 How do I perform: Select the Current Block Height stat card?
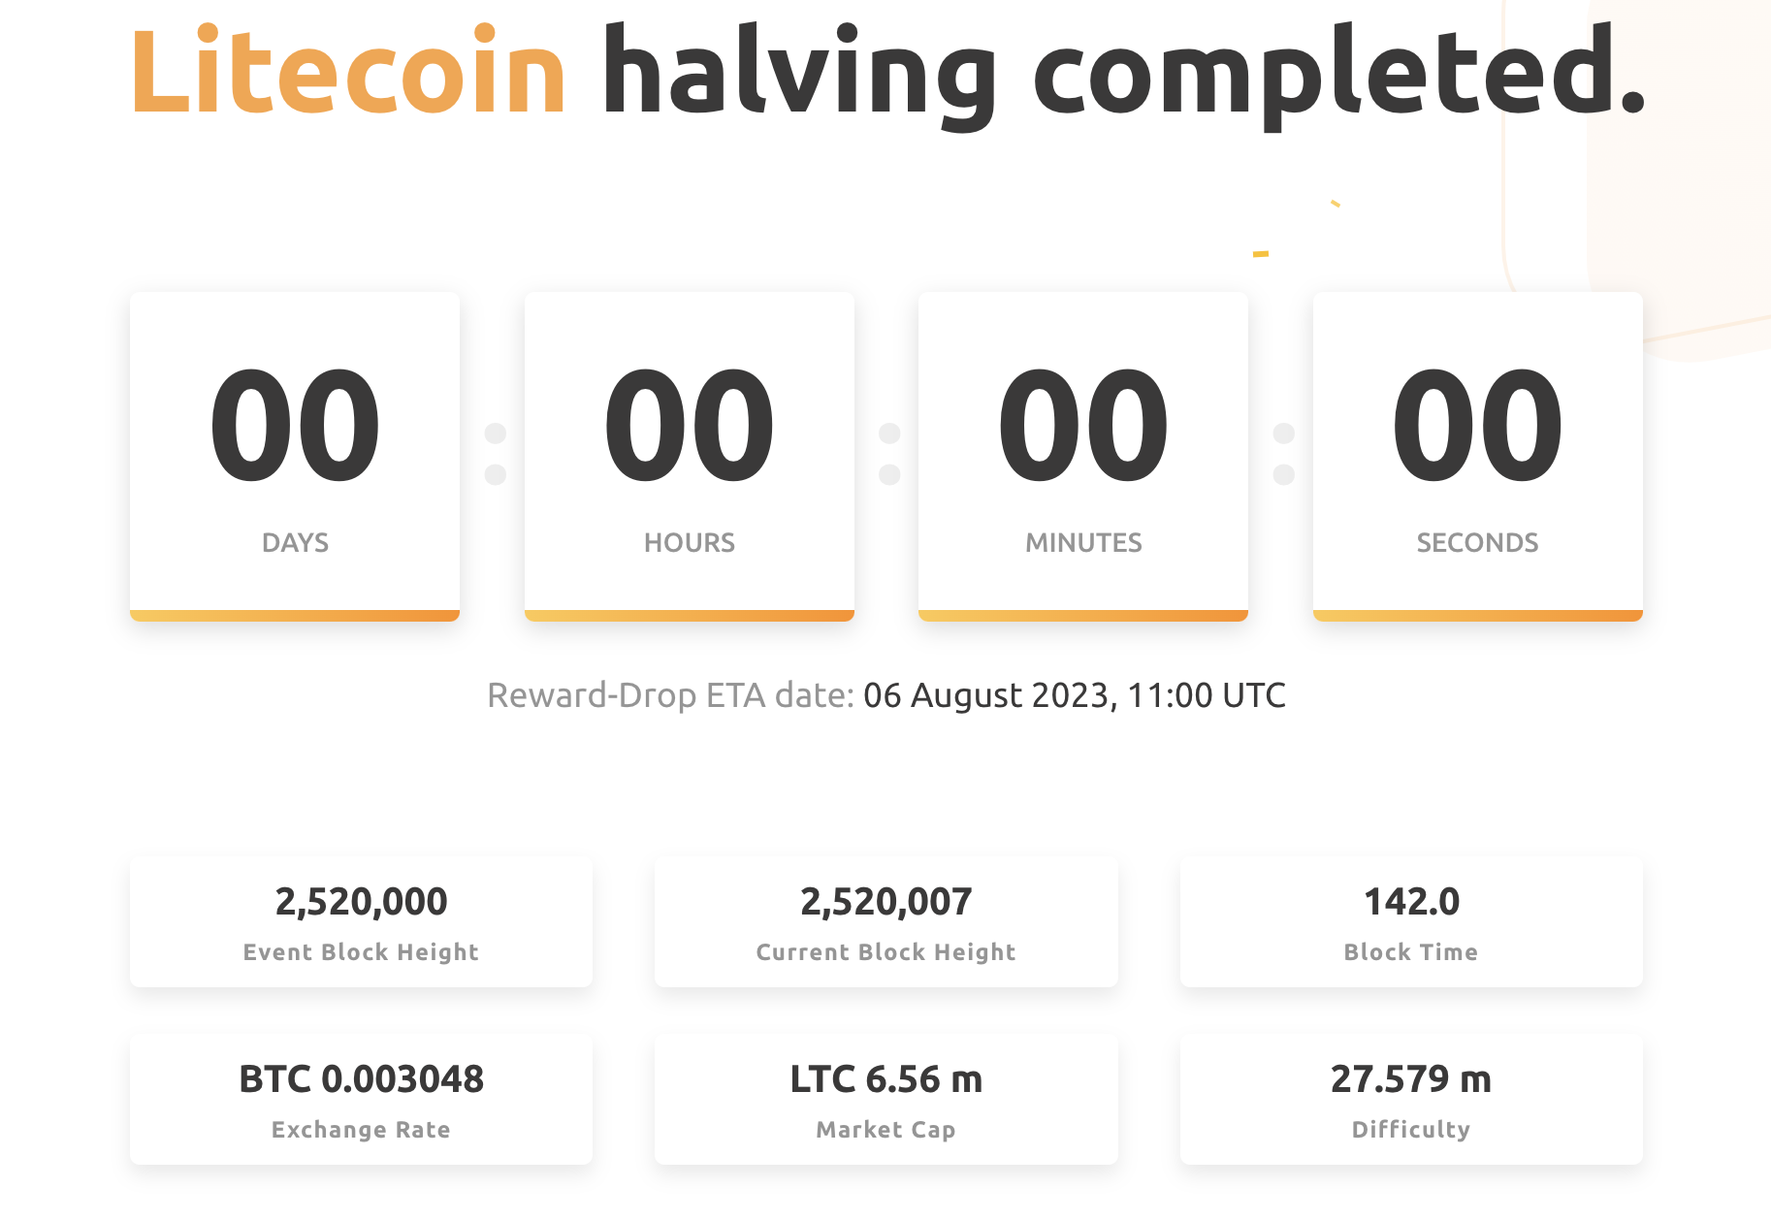886,922
